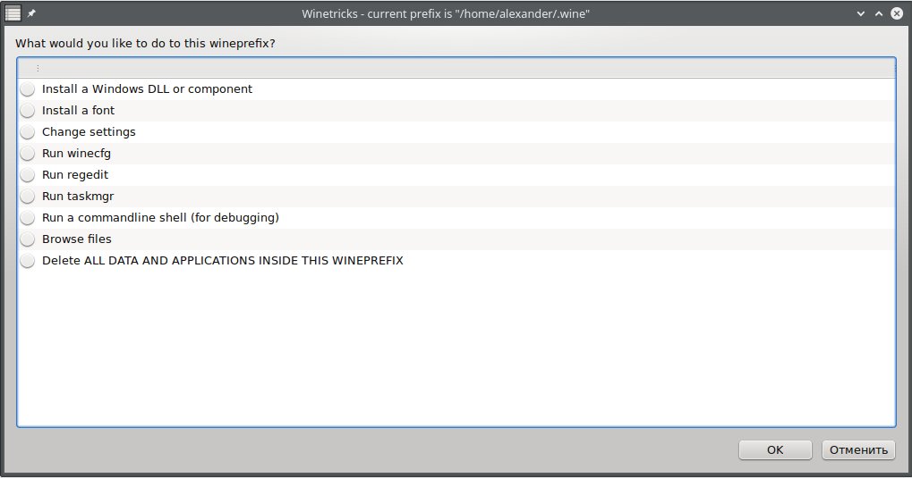This screenshot has height=478, width=912.
Task: Pick the "Browse files" radio button
Action: [x=28, y=239]
